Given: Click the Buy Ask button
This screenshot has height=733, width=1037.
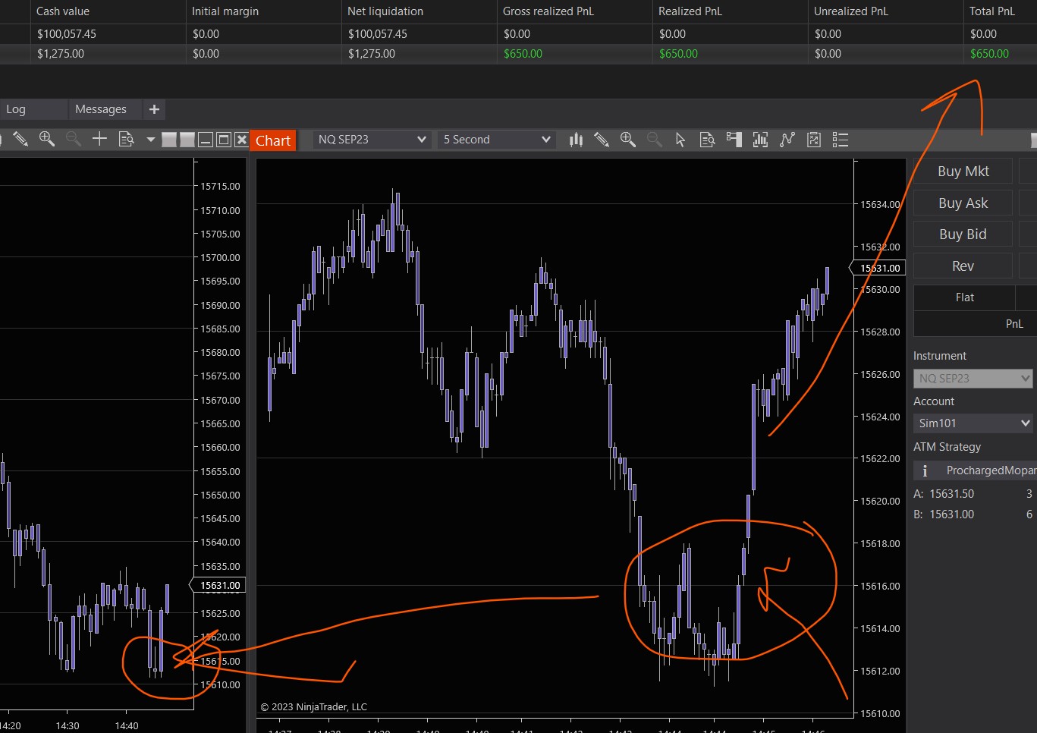Looking at the screenshot, I should [x=963, y=203].
